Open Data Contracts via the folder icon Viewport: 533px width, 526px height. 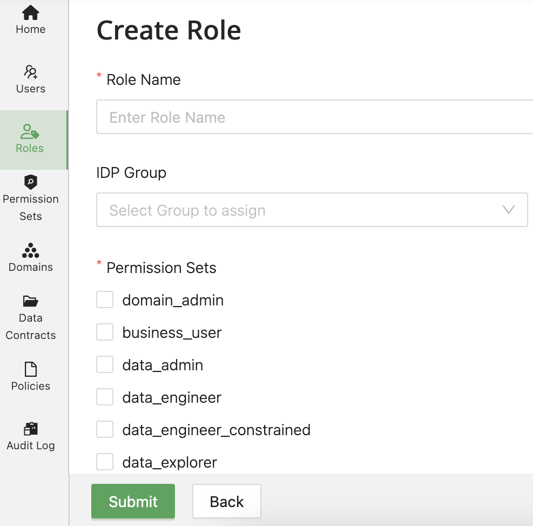point(30,301)
